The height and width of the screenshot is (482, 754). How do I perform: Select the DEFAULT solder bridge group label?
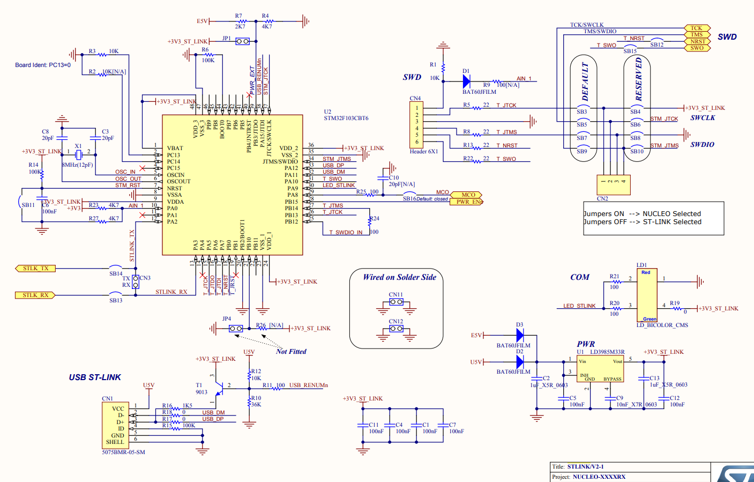(585, 81)
